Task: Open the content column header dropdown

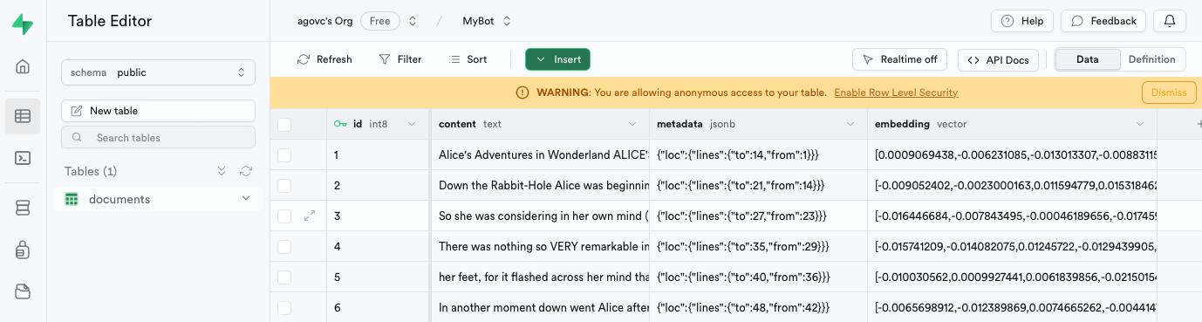Action: [632, 124]
